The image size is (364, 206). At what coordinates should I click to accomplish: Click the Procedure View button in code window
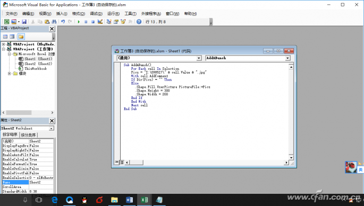point(117,162)
